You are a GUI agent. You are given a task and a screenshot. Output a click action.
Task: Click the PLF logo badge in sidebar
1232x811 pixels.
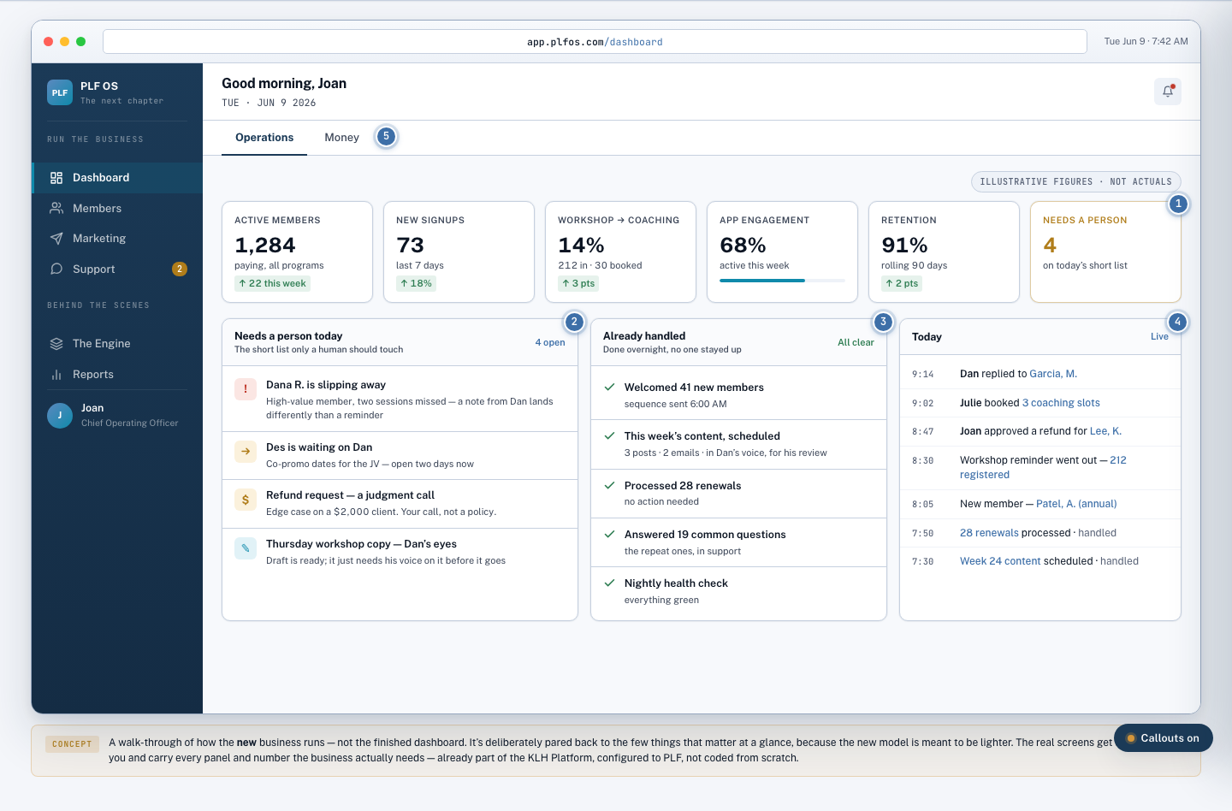(60, 92)
